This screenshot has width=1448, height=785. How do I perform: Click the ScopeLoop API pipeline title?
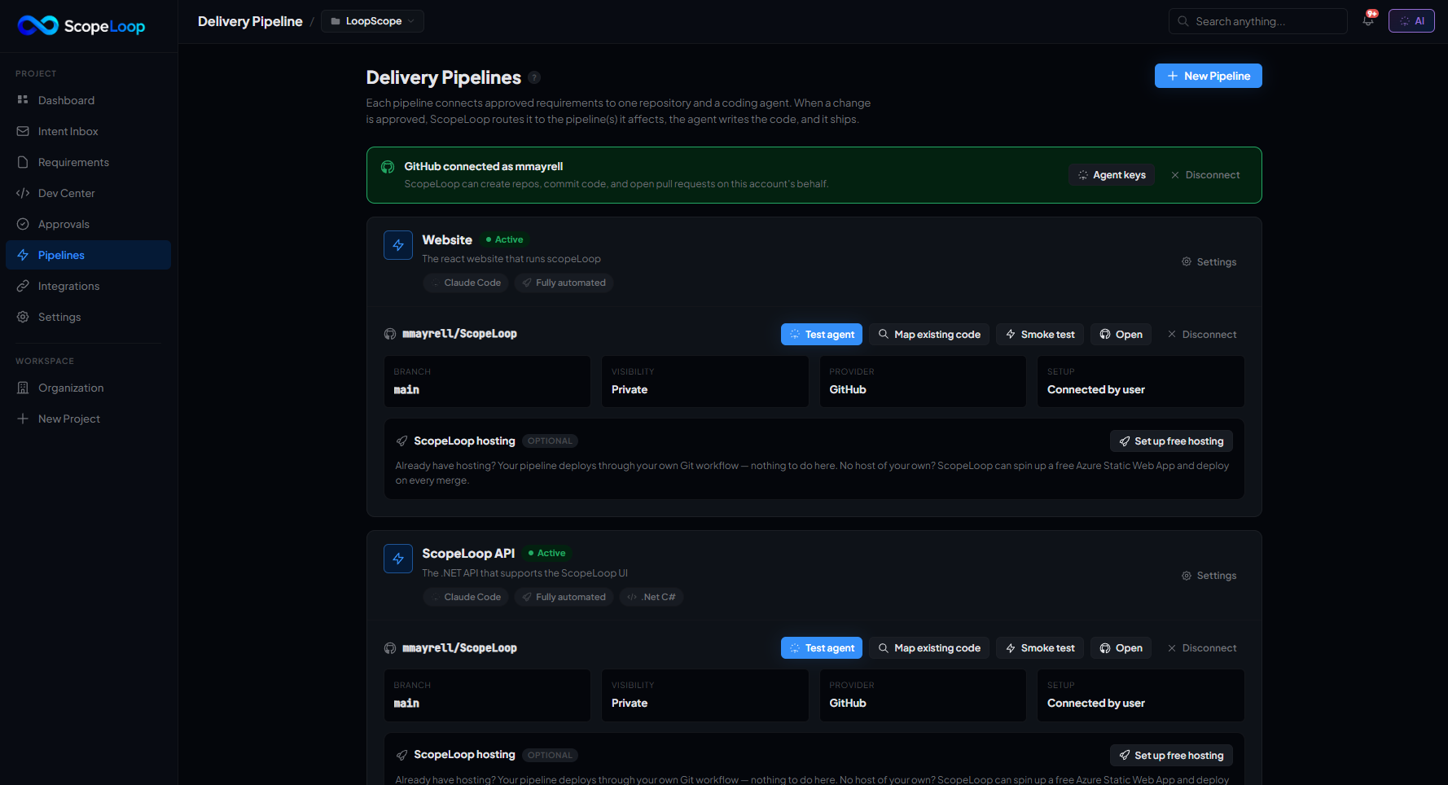click(x=468, y=554)
